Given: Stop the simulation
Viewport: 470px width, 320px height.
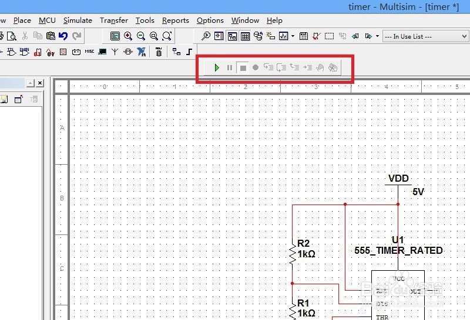Looking at the screenshot, I should 243,68.
